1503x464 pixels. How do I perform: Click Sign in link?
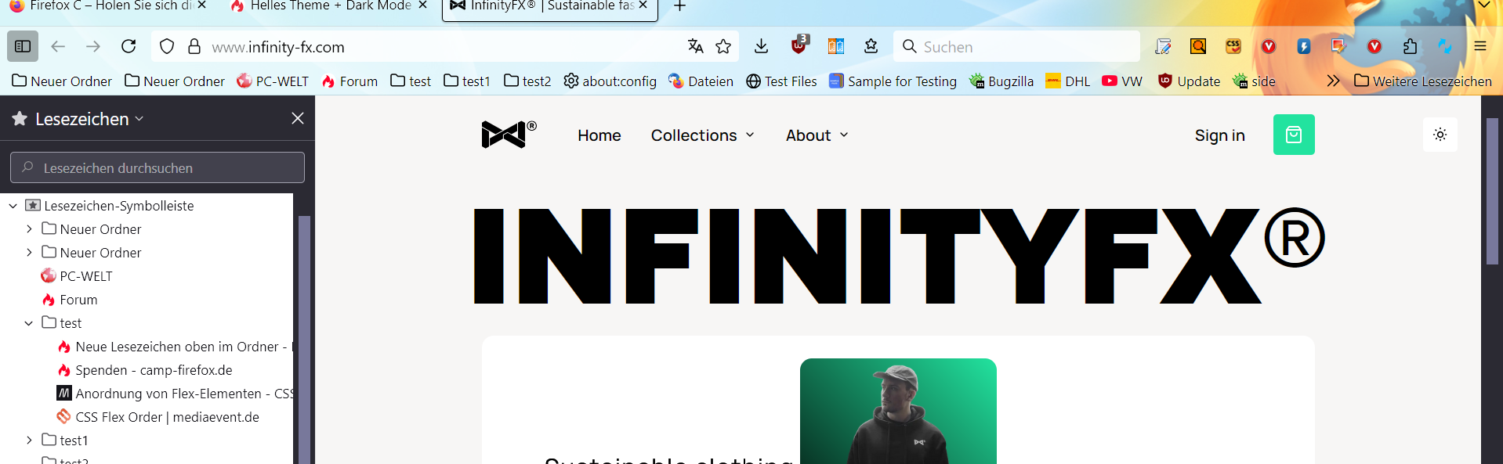tap(1219, 135)
